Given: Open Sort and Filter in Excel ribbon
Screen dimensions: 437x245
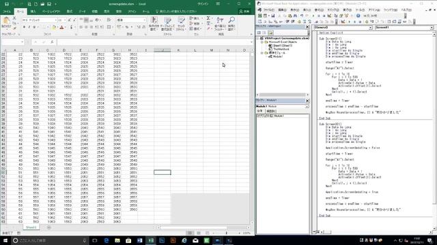Looking at the screenshot, I should coord(220,24).
